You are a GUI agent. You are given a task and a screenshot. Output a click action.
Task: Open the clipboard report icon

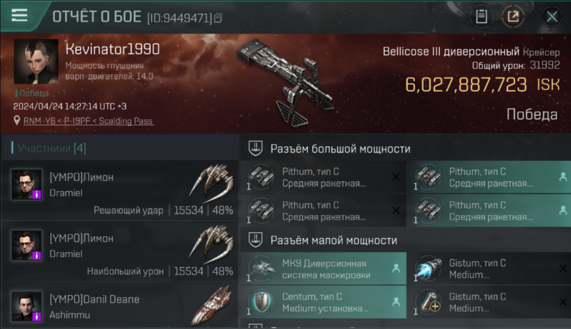pyautogui.click(x=481, y=17)
